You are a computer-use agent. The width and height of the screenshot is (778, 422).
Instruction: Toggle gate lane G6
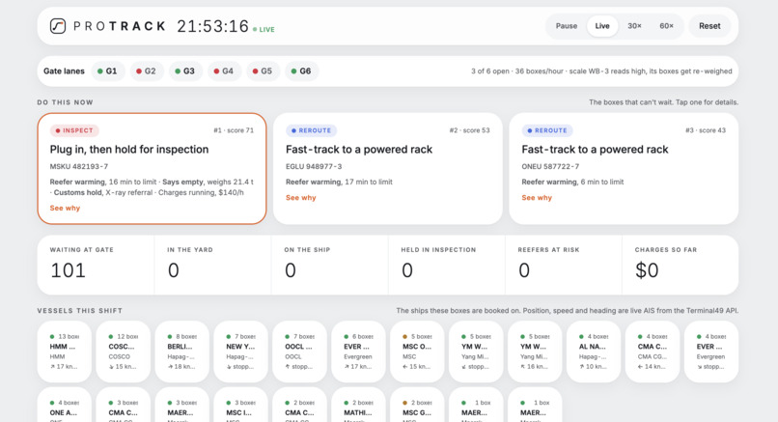[301, 71]
